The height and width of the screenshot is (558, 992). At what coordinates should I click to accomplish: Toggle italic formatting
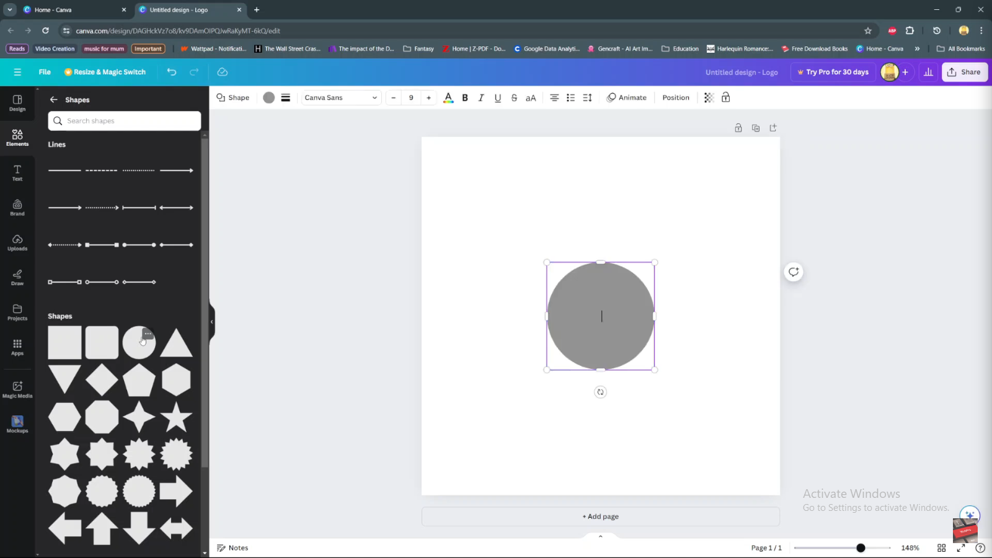point(481,97)
